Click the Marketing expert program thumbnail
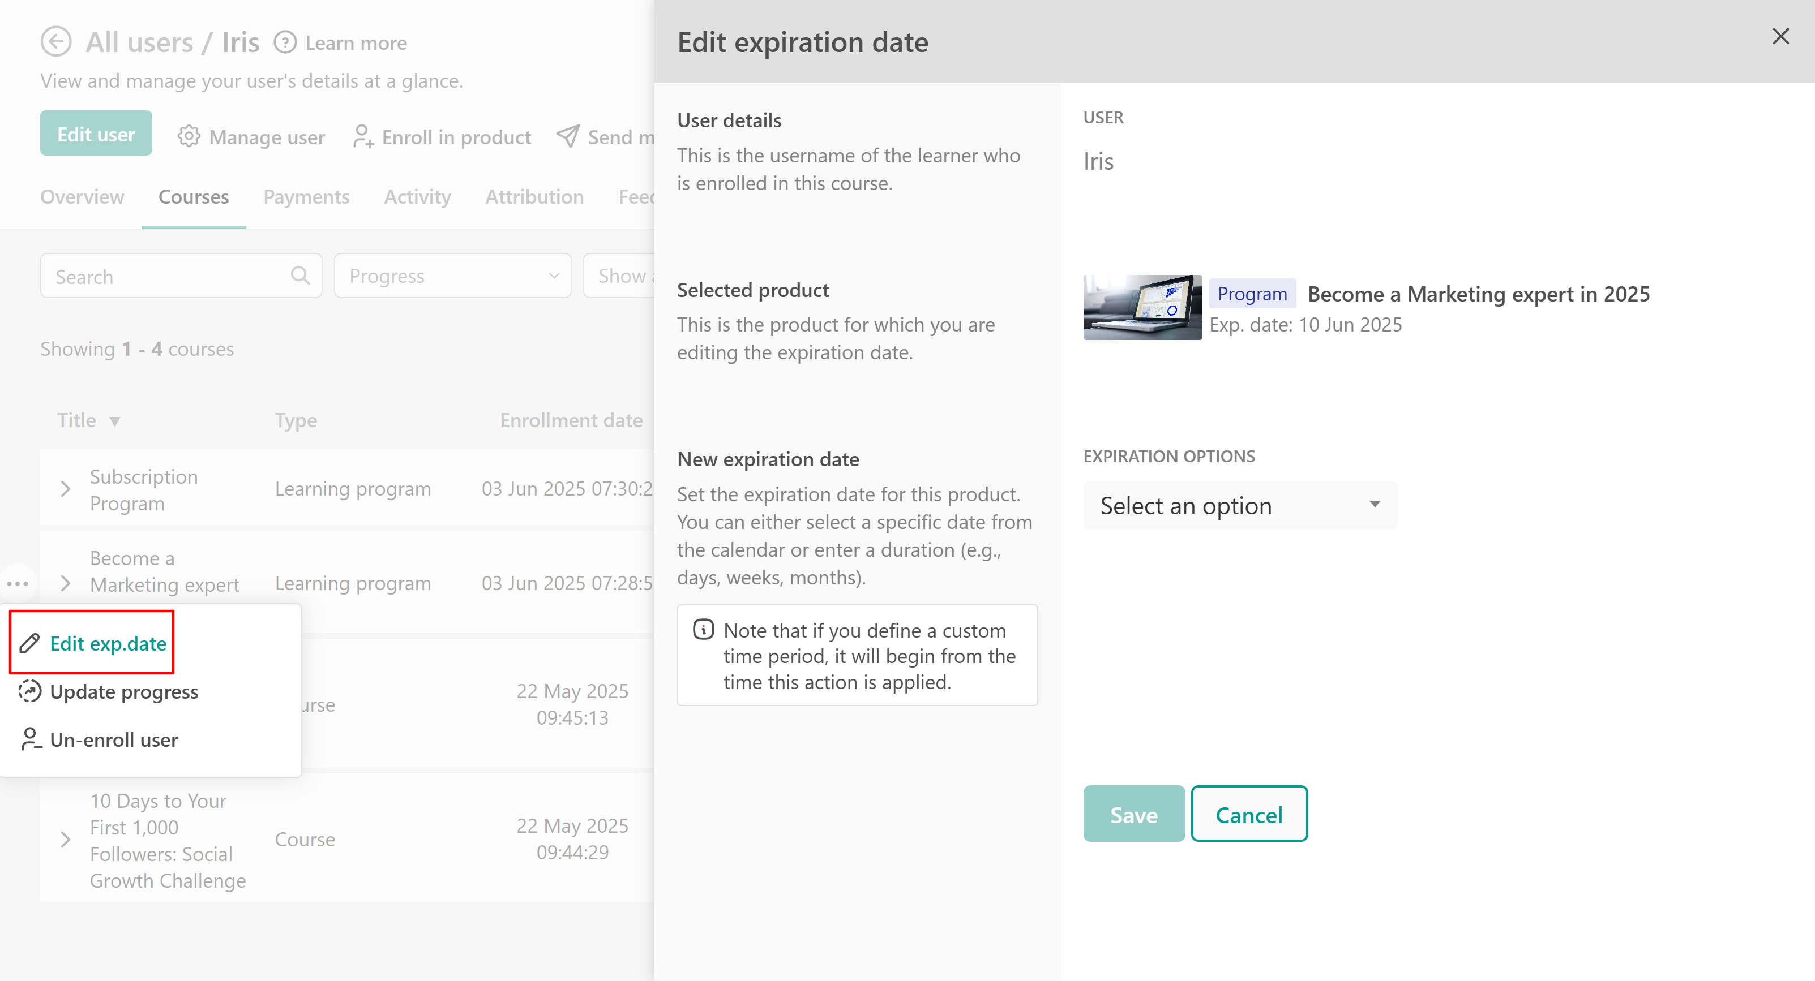Viewport: 1815px width, 981px height. click(x=1142, y=307)
